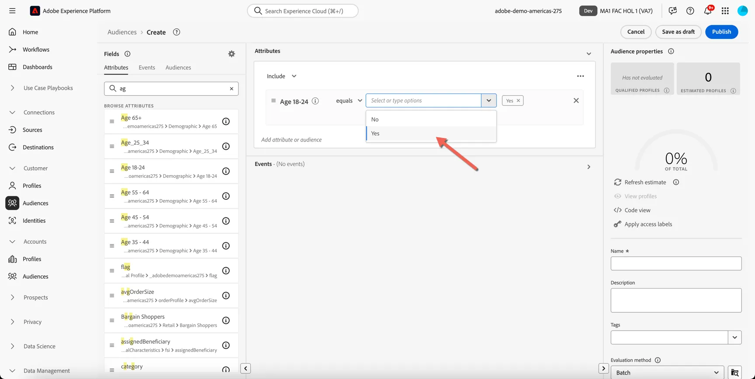Expand Use Case Playbooks in sidebar
Screen dimensions: 755x379
pyautogui.click(x=12, y=88)
